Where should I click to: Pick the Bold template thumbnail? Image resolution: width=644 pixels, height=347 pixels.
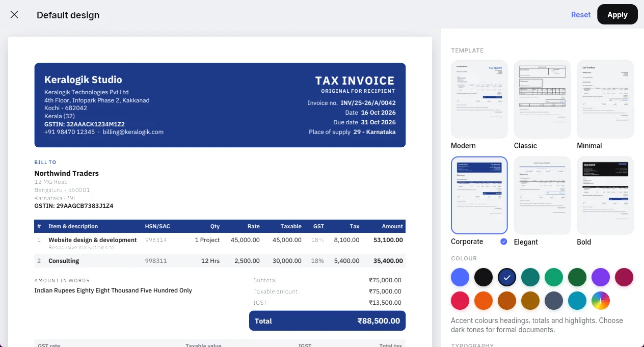pos(605,195)
